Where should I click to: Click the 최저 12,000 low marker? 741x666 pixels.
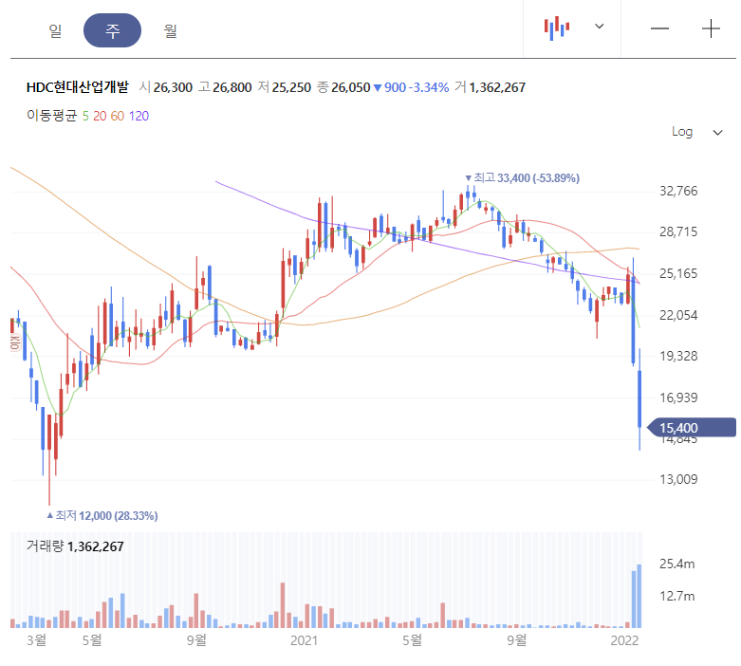[102, 516]
